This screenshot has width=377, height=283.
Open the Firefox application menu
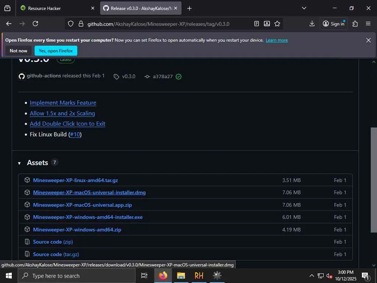click(x=368, y=24)
